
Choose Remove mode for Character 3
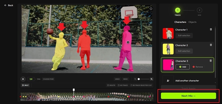(198, 67)
